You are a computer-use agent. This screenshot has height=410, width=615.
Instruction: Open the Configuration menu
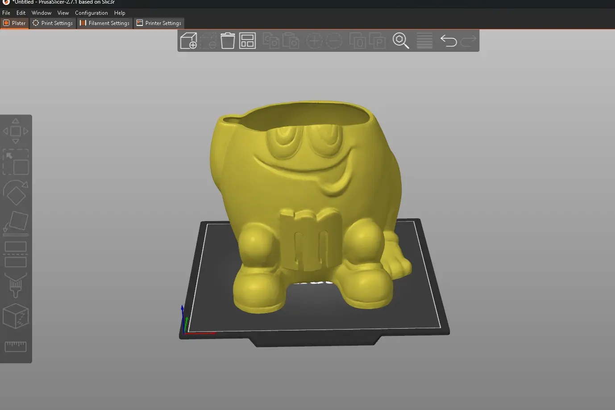coord(91,13)
